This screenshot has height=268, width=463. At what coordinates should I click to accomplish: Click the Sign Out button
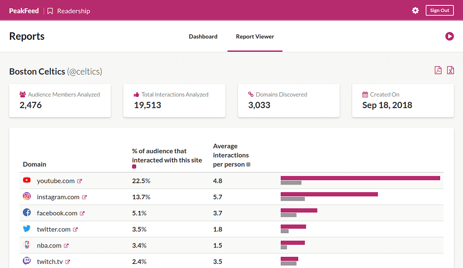[x=439, y=10]
